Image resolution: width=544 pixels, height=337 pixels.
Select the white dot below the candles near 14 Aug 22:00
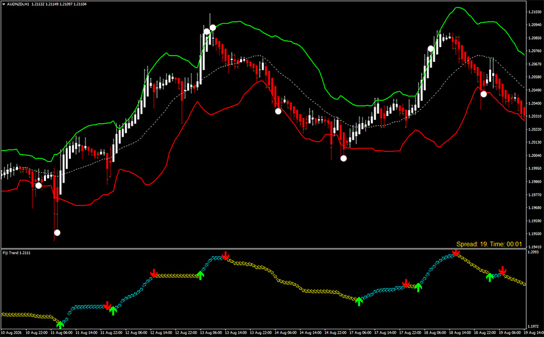pos(344,158)
